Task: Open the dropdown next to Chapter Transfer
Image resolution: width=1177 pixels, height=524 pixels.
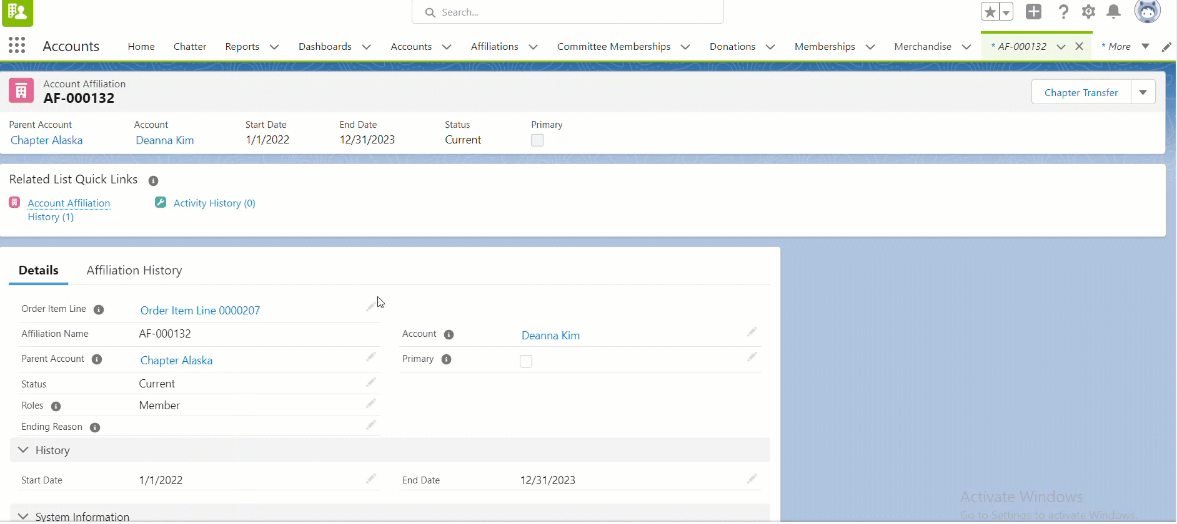Action: [x=1143, y=92]
